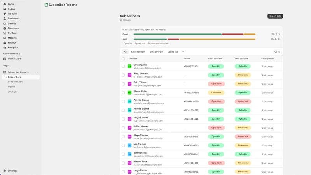Click the Settings gear icon at bottom
Image resolution: width=311 pixels, height=175 pixels.
(x=5, y=170)
